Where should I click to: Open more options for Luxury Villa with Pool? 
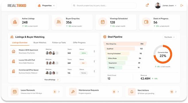coord(94,61)
